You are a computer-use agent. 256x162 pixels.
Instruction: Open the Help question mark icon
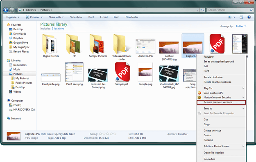[x=249, y=17]
